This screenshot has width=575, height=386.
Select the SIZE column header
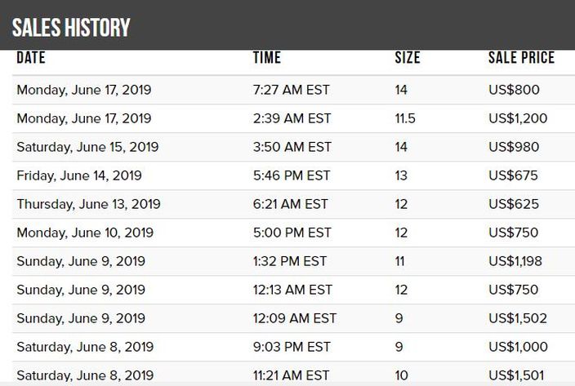[x=408, y=58]
